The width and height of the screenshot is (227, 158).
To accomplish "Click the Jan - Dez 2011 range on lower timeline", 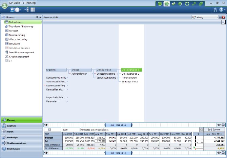I will [x=118, y=153].
